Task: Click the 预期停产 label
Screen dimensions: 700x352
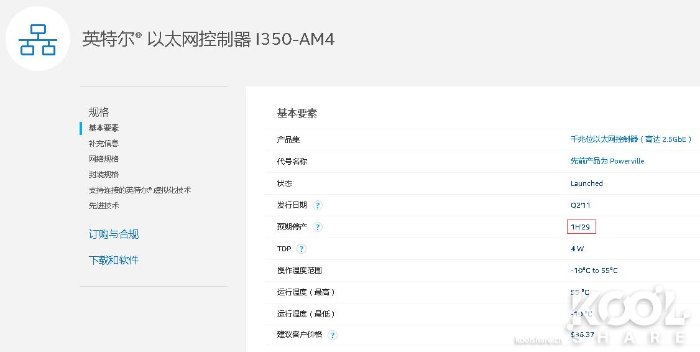Action: pos(292,226)
